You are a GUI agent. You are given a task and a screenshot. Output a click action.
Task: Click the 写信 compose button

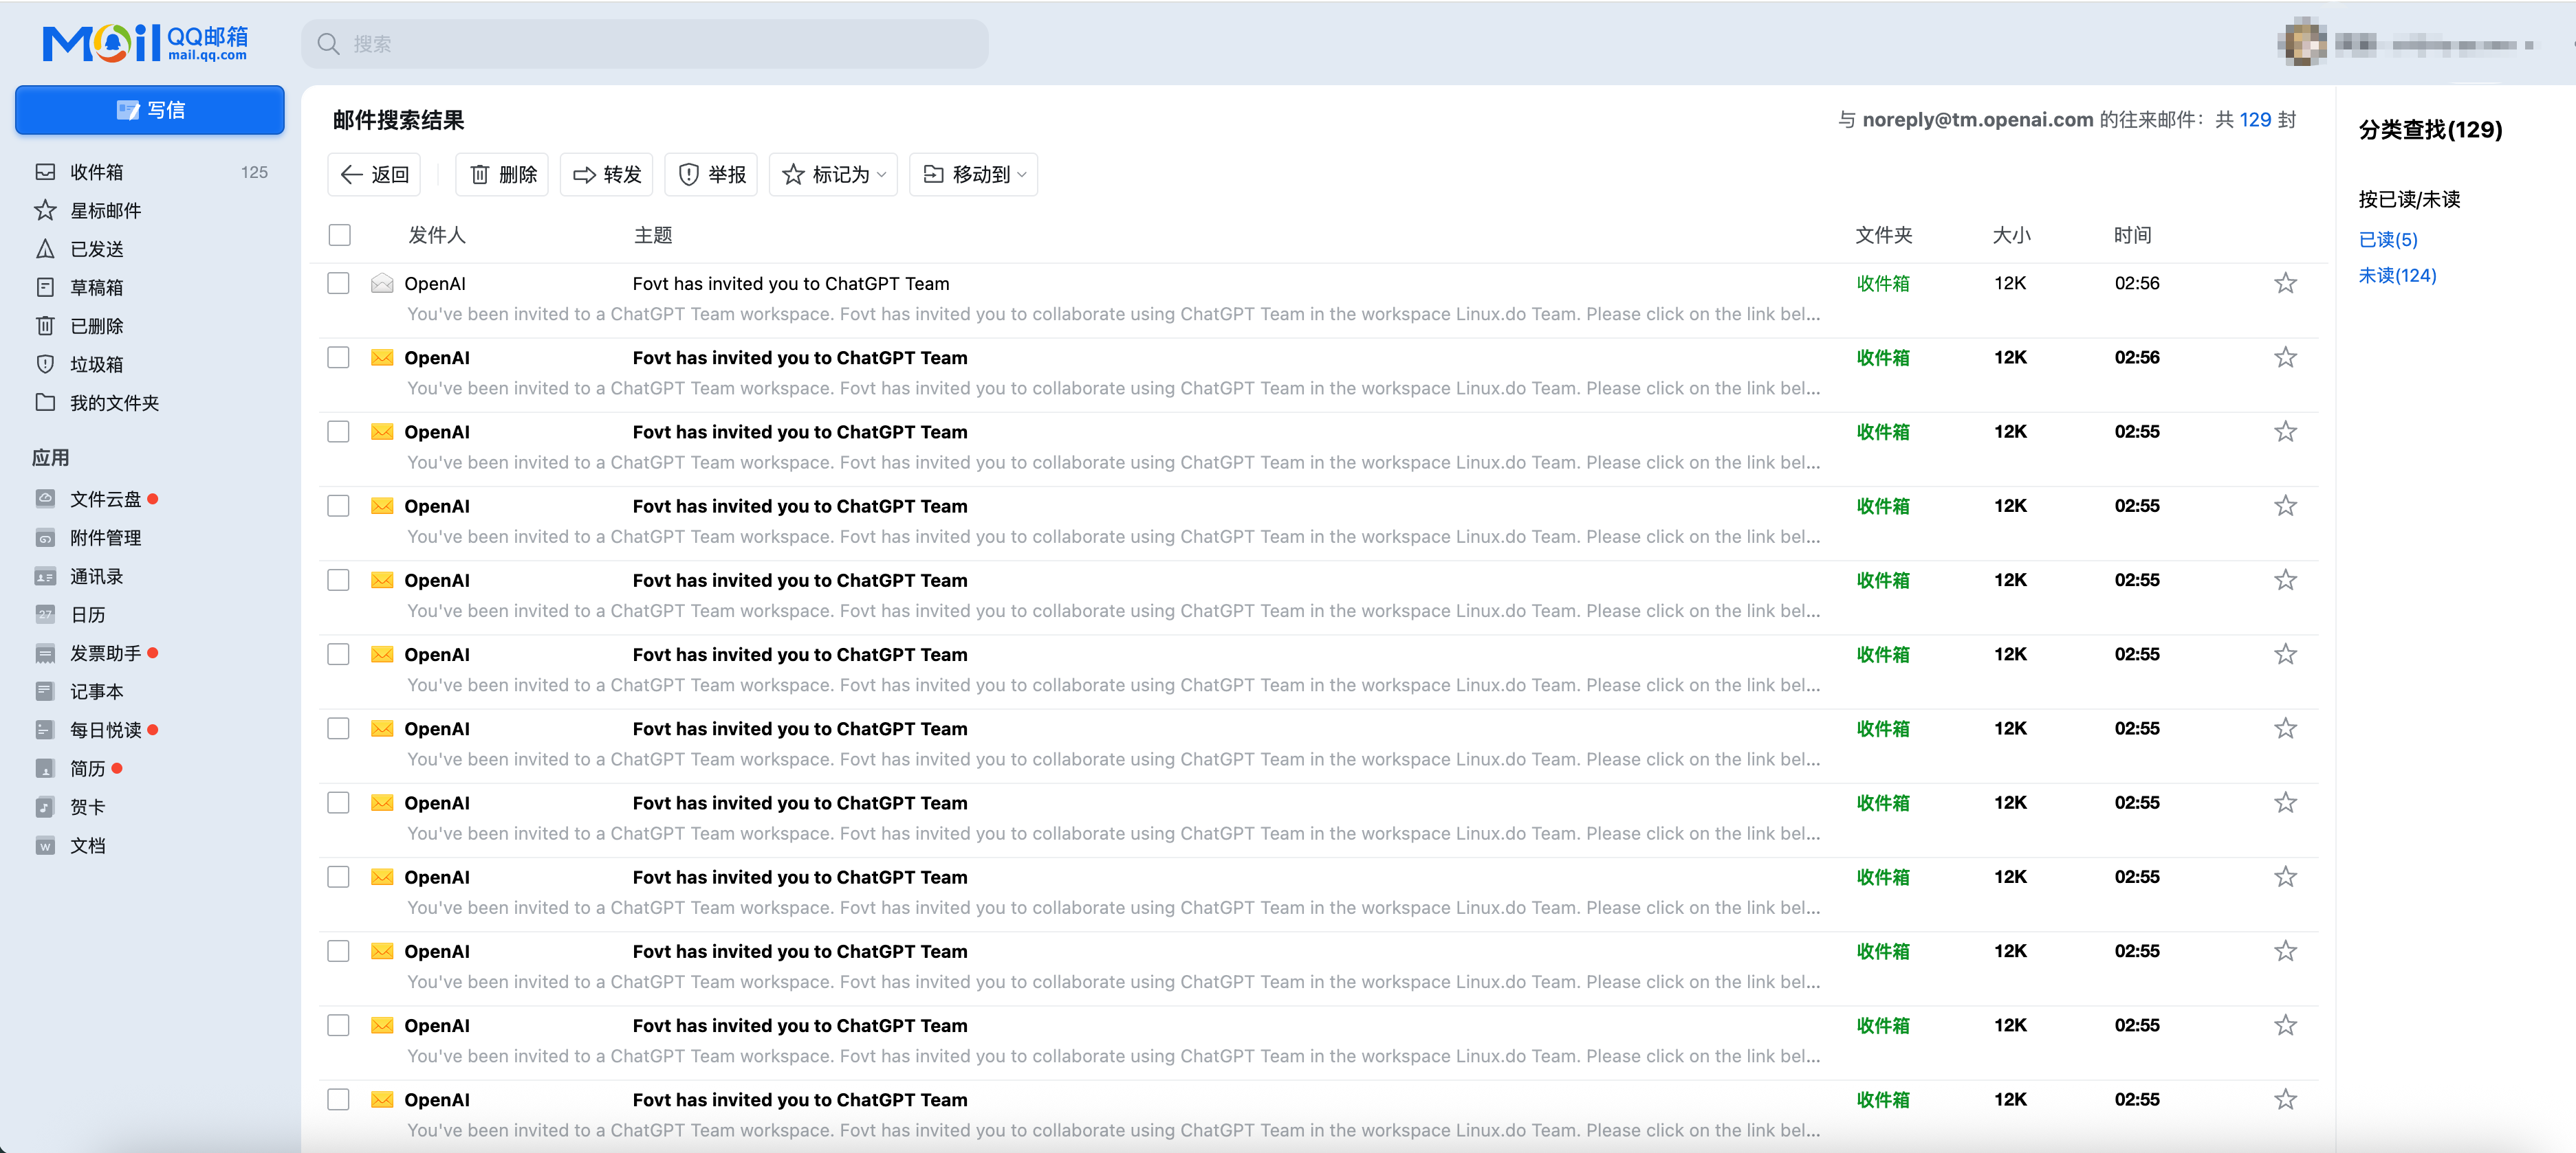(150, 110)
